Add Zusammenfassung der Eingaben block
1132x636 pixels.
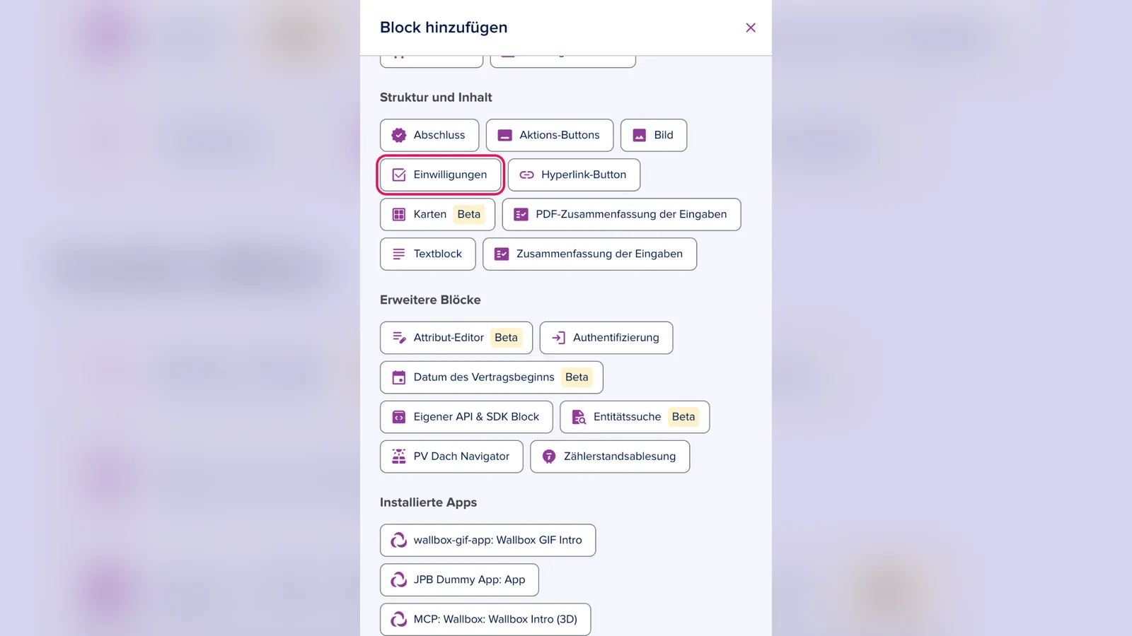pos(589,254)
